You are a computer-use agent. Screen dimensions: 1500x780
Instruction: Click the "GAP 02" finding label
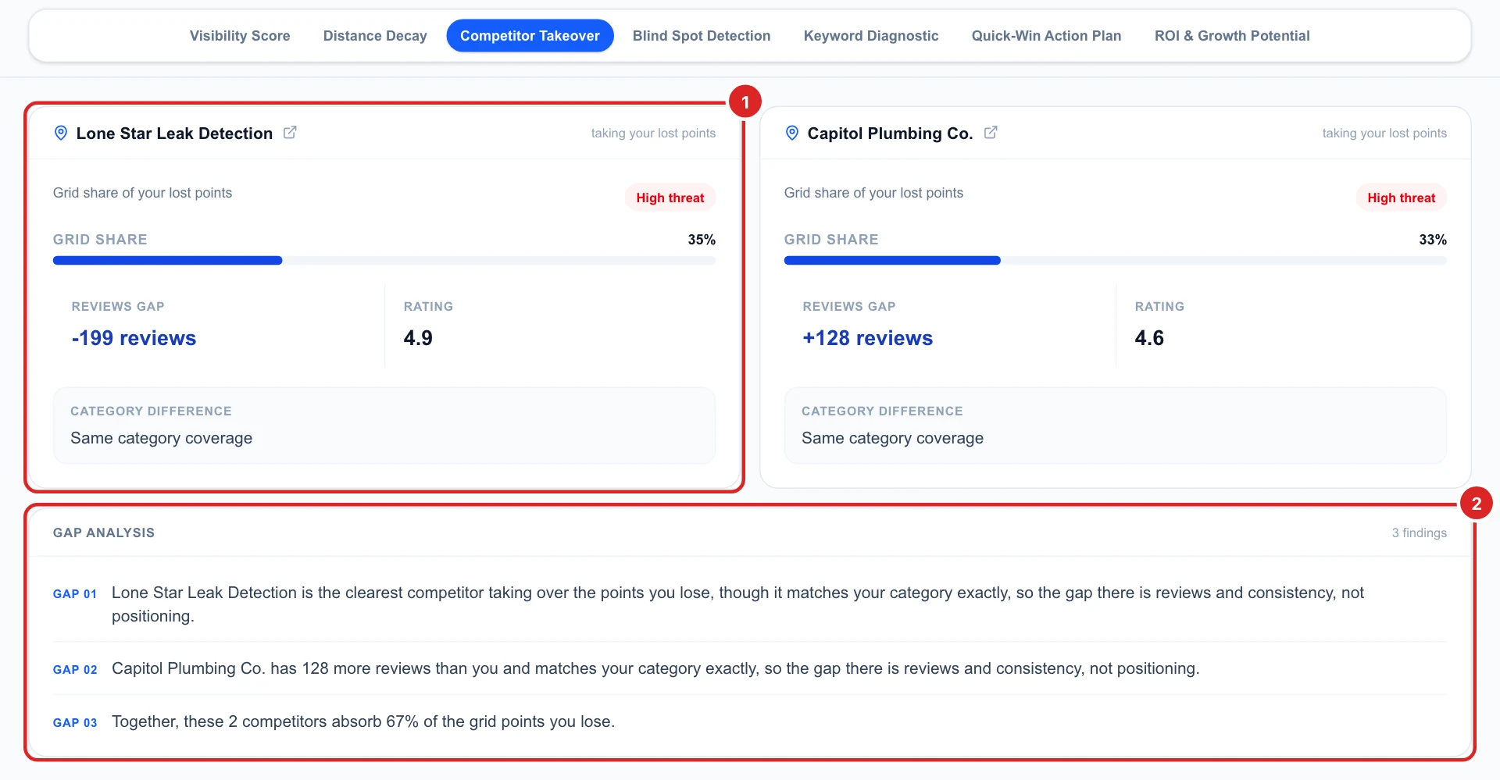75,670
